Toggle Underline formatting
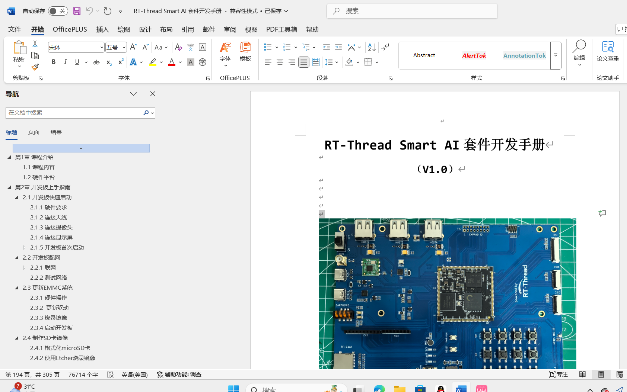Image resolution: width=627 pixels, height=392 pixels. [77, 62]
